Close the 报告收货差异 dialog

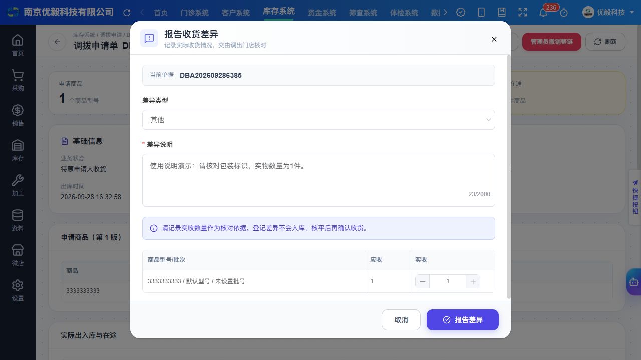[494, 39]
